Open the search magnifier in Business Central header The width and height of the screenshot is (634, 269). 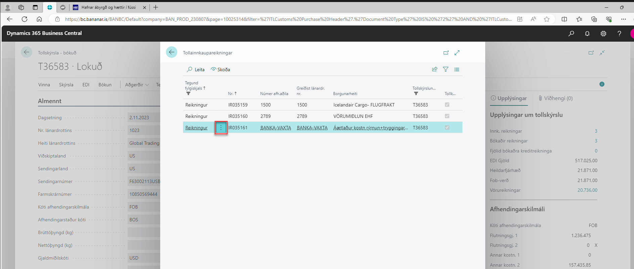pos(571,33)
